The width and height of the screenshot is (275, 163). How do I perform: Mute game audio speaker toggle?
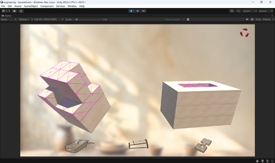pyautogui.click(x=247, y=19)
